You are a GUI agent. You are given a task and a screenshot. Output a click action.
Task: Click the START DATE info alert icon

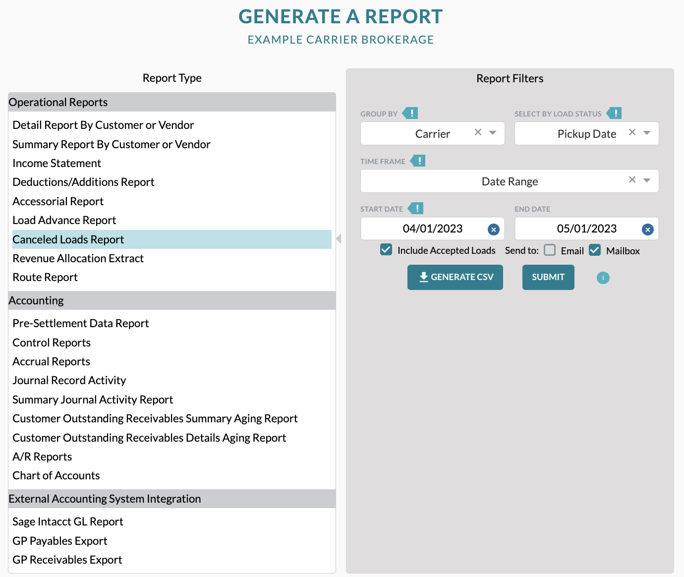click(416, 208)
